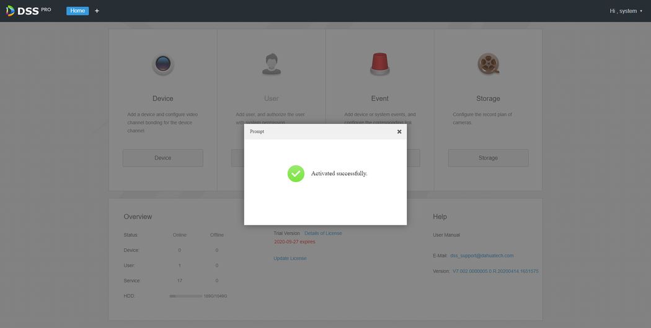This screenshot has height=328, width=651.
Task: Close the Prompt dialog
Action: (x=399, y=131)
